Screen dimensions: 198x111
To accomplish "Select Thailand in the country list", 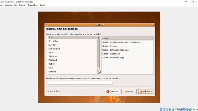I will [72, 60].
